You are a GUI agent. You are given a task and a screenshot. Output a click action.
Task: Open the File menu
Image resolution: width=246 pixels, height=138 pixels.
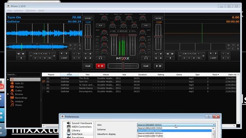point(10,10)
